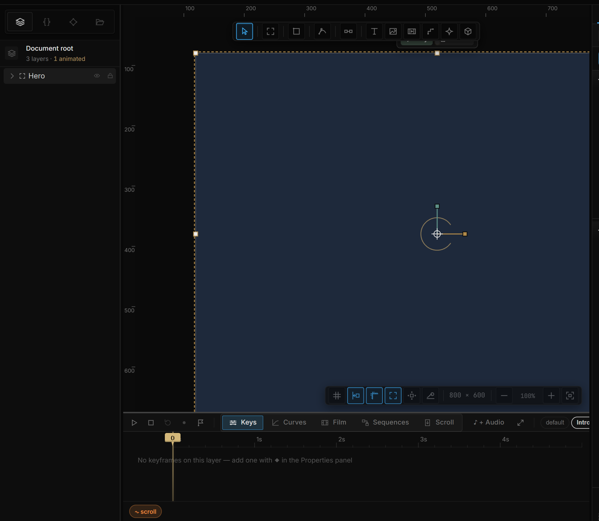
Task: Select the default sequence pill
Action: pyautogui.click(x=555, y=422)
